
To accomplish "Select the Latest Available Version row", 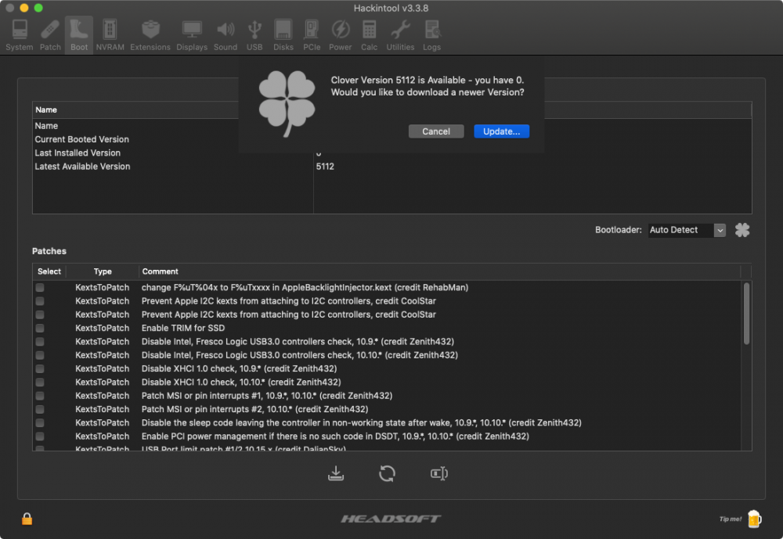I will point(392,166).
